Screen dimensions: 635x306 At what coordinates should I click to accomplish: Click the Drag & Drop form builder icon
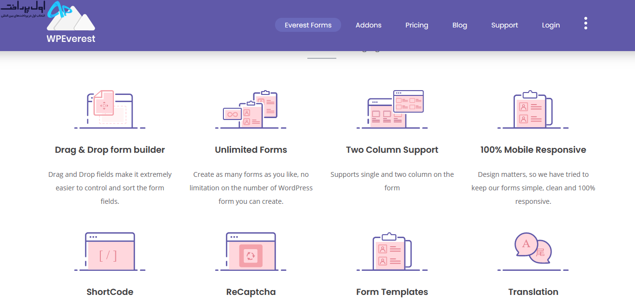click(110, 109)
